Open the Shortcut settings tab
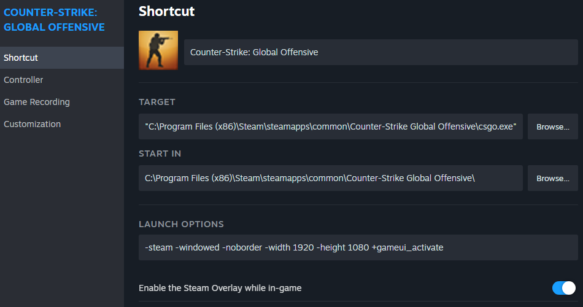 [21, 58]
